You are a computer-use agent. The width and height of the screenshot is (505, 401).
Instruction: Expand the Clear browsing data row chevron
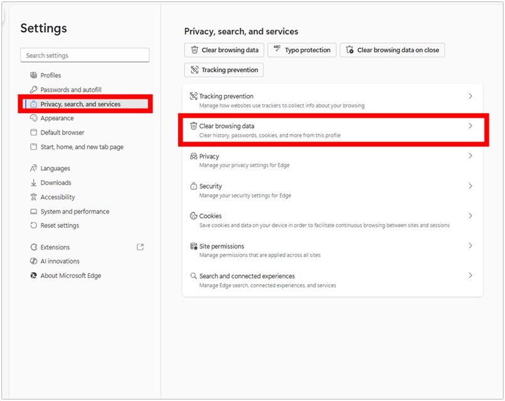tap(470, 126)
